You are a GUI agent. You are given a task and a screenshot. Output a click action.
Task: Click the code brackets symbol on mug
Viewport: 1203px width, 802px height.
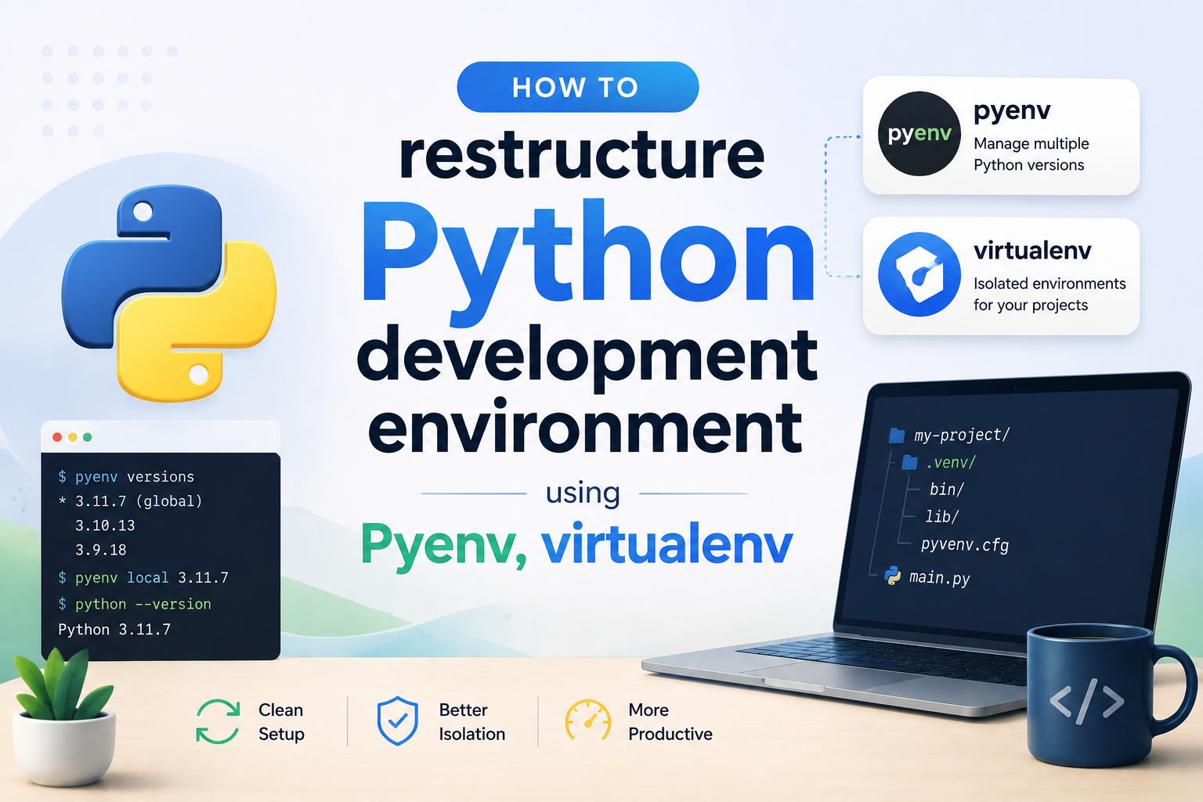(x=1086, y=703)
